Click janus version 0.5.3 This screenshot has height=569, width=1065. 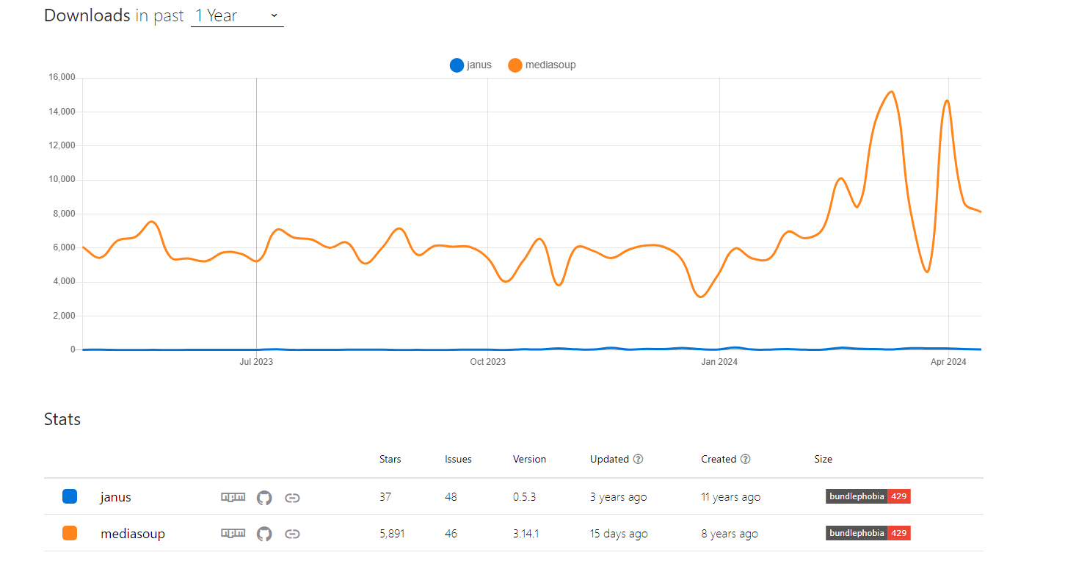pos(524,497)
